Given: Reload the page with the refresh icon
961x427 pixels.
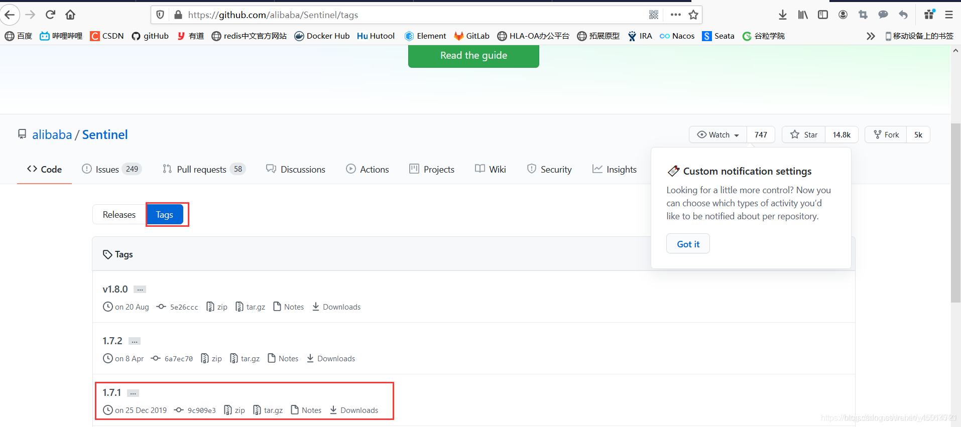Looking at the screenshot, I should click(50, 15).
